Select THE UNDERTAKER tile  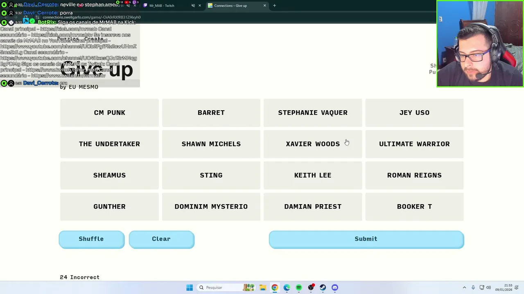click(x=109, y=144)
